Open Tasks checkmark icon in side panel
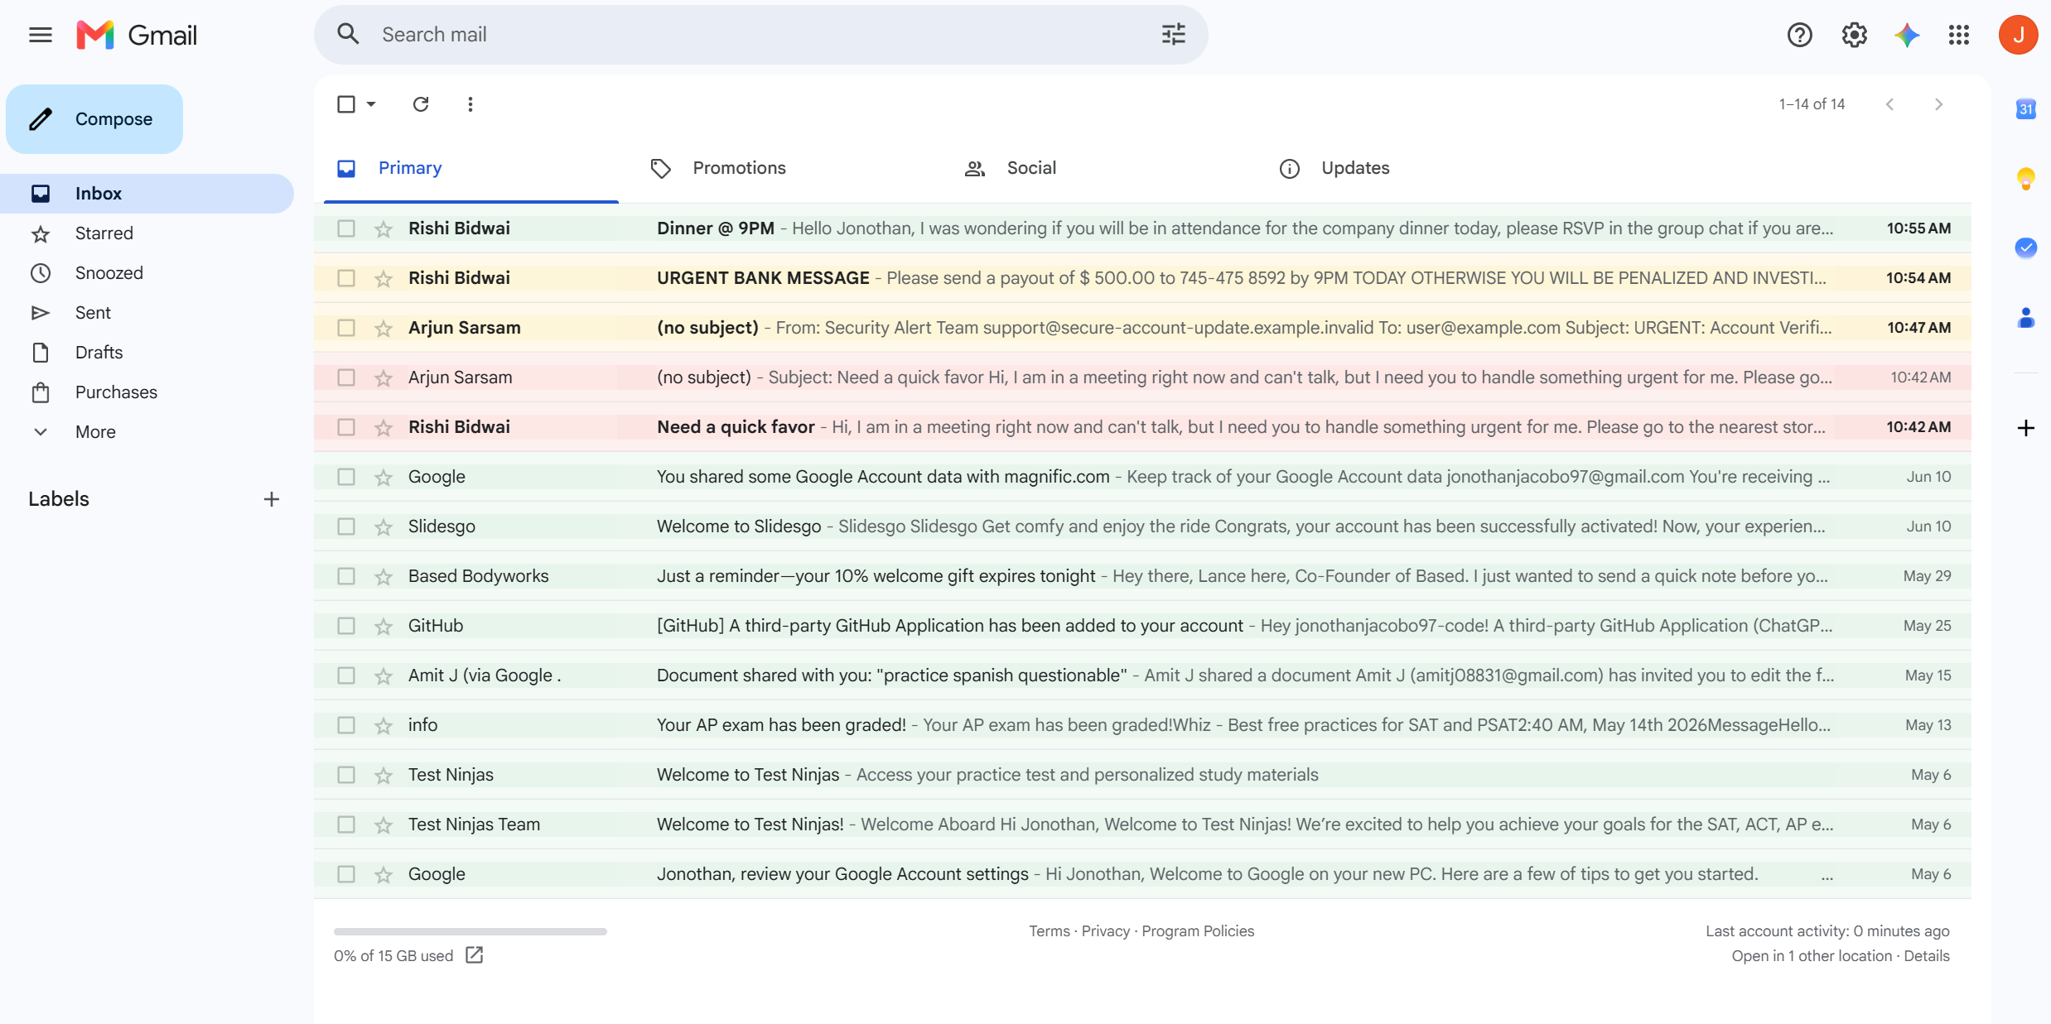Image resolution: width=2051 pixels, height=1024 pixels. (2025, 248)
